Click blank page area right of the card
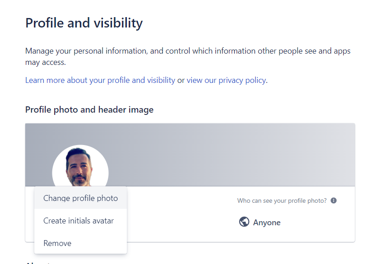 click(x=370, y=180)
